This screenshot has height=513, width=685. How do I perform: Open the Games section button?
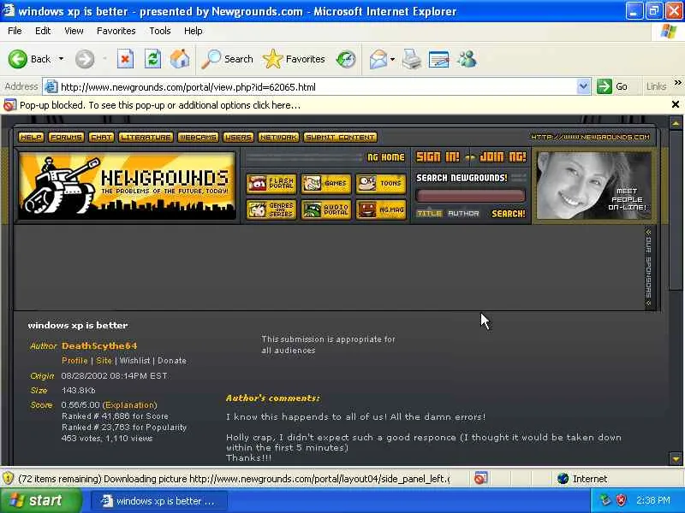point(326,184)
